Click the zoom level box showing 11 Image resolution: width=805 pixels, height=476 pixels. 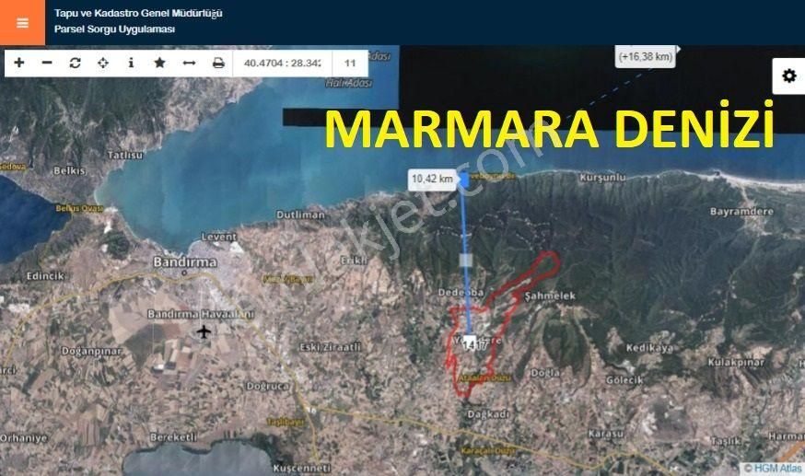[x=350, y=64]
